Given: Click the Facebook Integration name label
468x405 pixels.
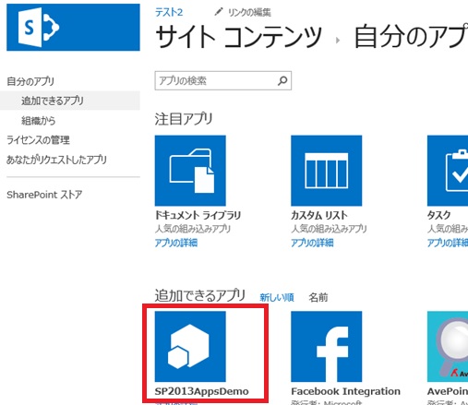Looking at the screenshot, I should point(345,391).
